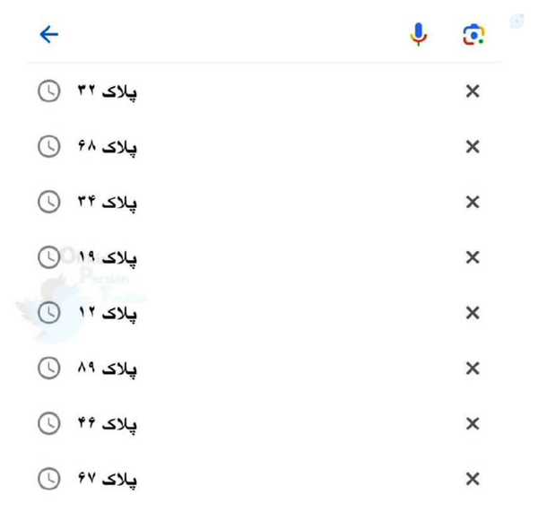This screenshot has height=529, width=538.
Task: Click the history clock icon next to پلاک ۳۴
Action: pos(48,202)
